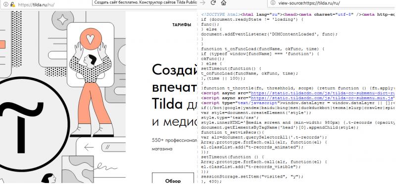Viewport: 396px width, 184px height.
Task: Click the forward arrow navigation button
Action: click(202, 3)
